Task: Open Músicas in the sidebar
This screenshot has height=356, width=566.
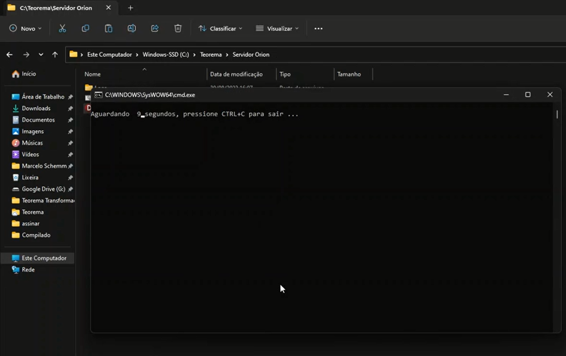Action: tap(32, 143)
